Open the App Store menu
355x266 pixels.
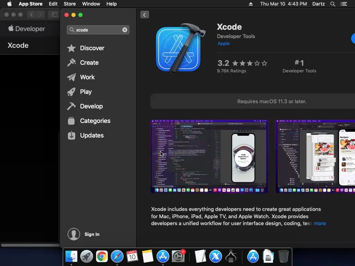click(31, 4)
